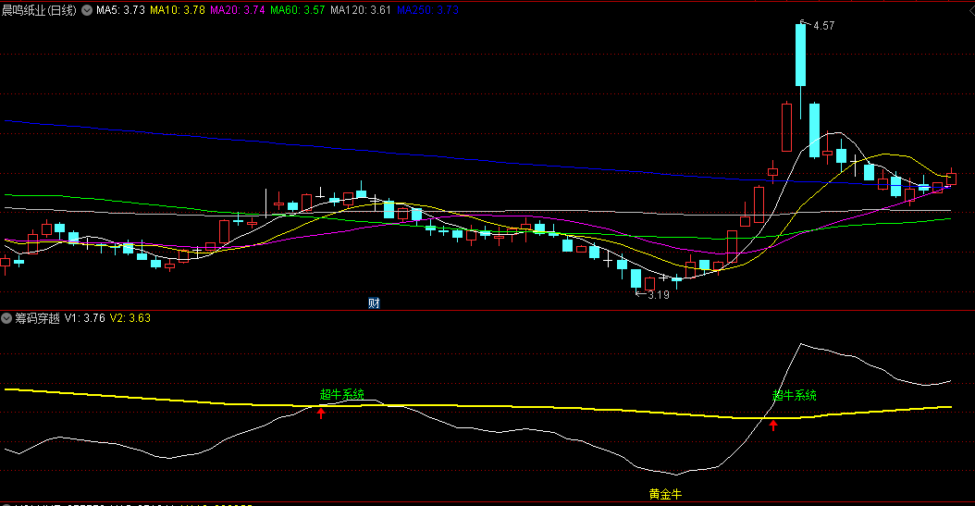Click the 筹码穿越 indicator name
The image size is (975, 506).
pyautogui.click(x=37, y=318)
